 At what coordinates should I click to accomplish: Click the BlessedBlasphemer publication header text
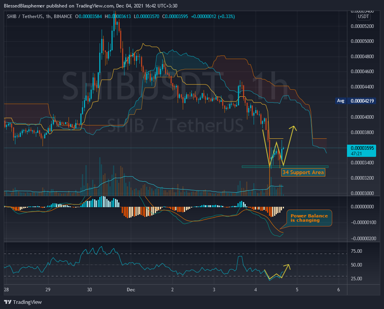(x=91, y=6)
